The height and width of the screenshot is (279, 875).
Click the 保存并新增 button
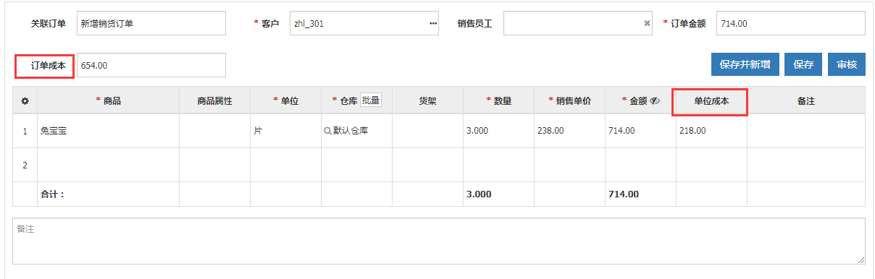(745, 64)
